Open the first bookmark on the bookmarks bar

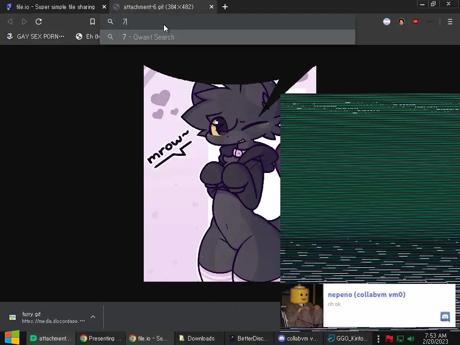(x=35, y=36)
